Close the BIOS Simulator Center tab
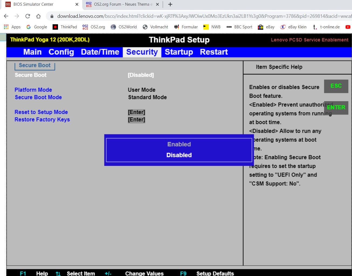Viewport: 352px width, 276px height. 77,4
